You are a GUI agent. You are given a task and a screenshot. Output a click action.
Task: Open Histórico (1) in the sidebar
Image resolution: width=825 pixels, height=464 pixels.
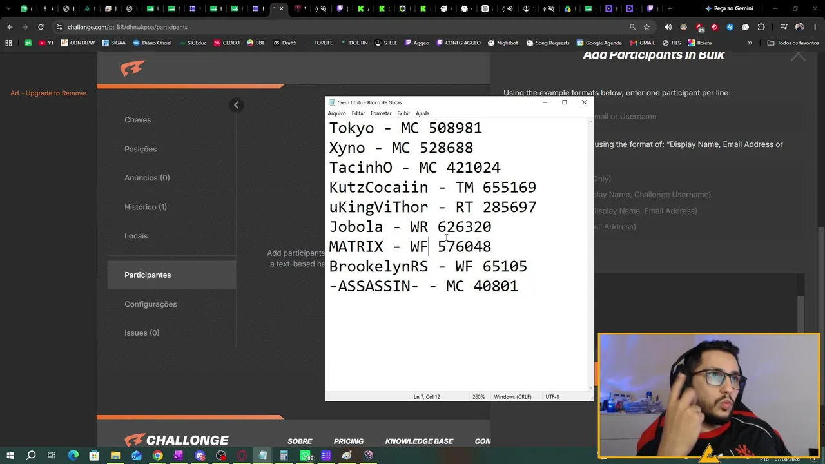[x=146, y=207]
